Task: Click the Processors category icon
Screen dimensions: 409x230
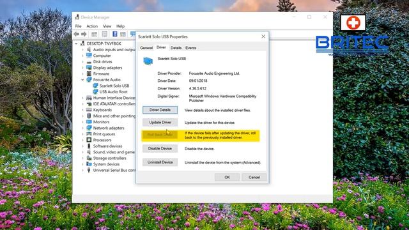Action: tap(89, 140)
